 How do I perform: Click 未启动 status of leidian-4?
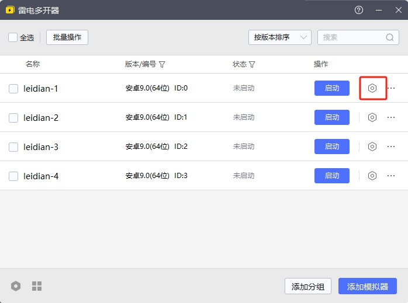244,176
